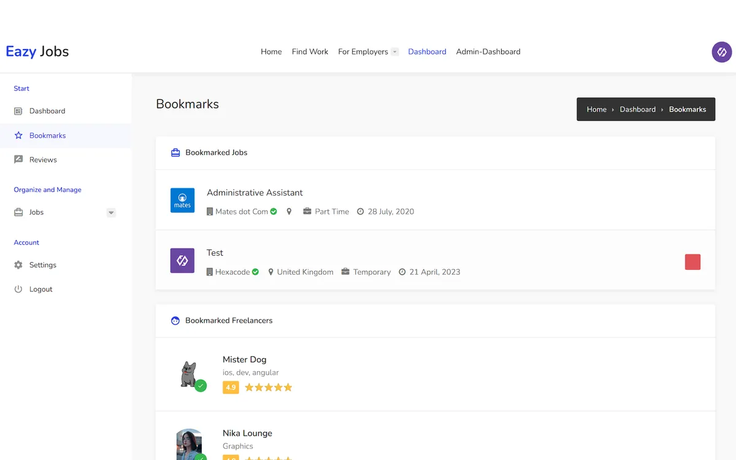Click the Bookmarked Jobs briefcase icon
Image resolution: width=736 pixels, height=460 pixels.
point(175,153)
